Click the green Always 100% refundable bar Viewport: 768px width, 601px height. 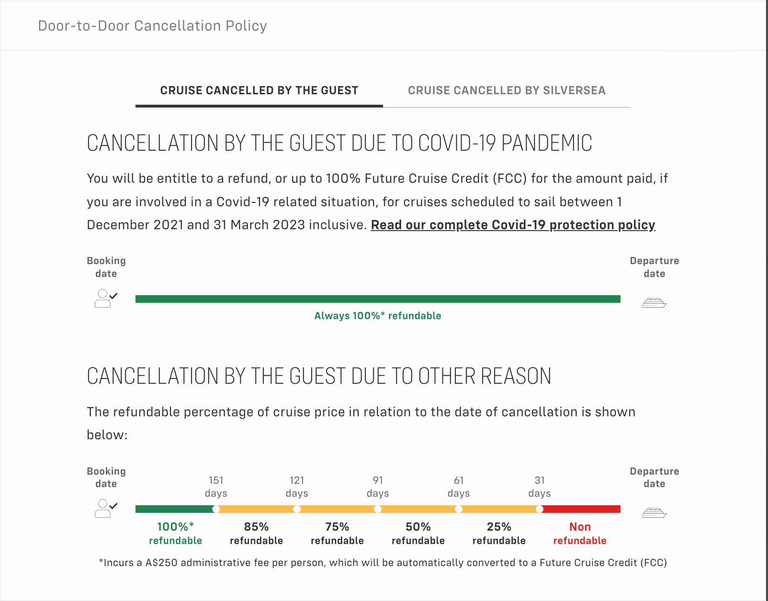(378, 299)
